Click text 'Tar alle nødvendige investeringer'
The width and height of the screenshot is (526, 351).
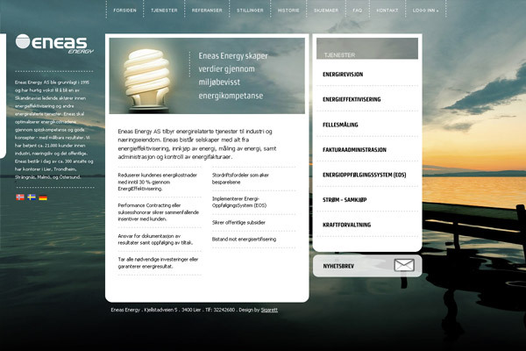158,262
